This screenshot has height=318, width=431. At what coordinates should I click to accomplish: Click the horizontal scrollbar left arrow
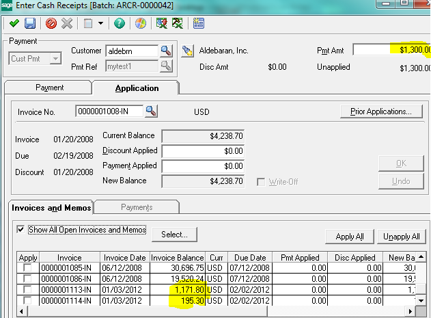click(23, 312)
